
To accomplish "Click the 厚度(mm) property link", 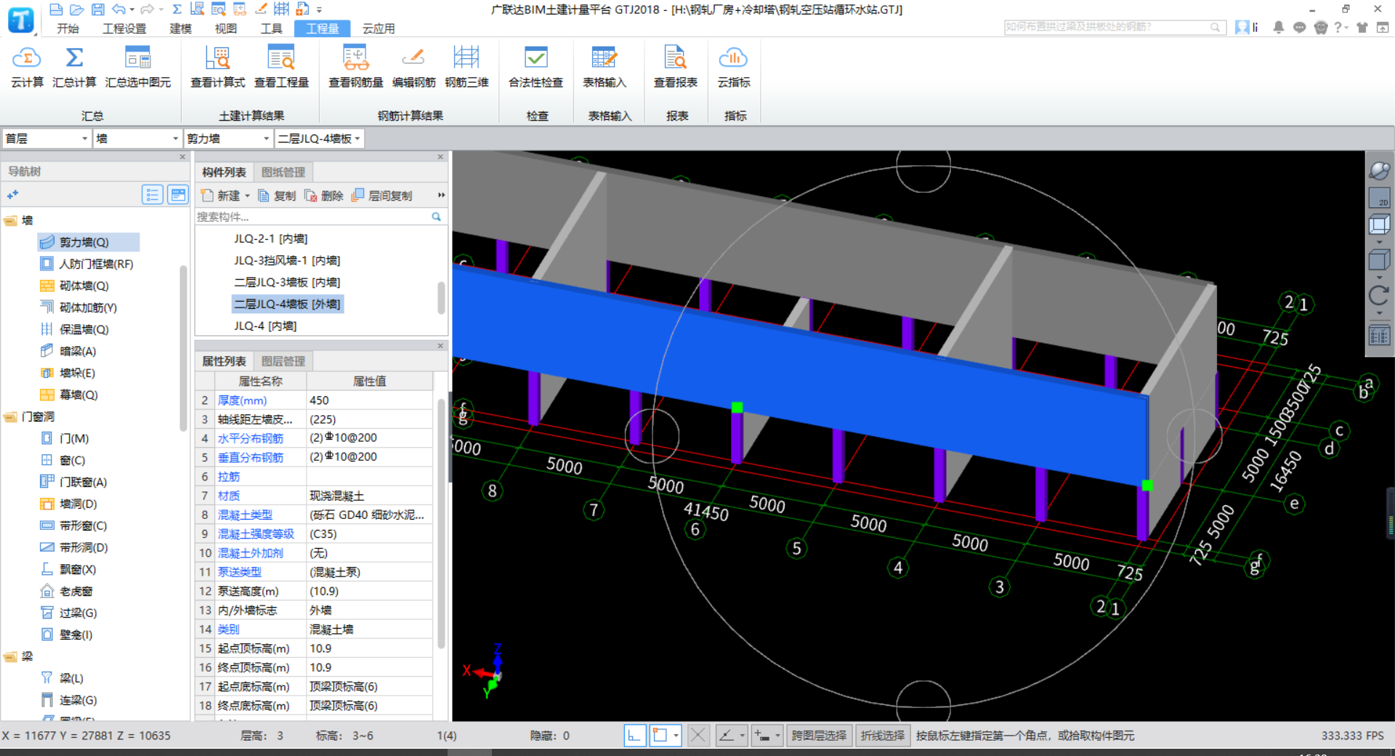I will [242, 401].
